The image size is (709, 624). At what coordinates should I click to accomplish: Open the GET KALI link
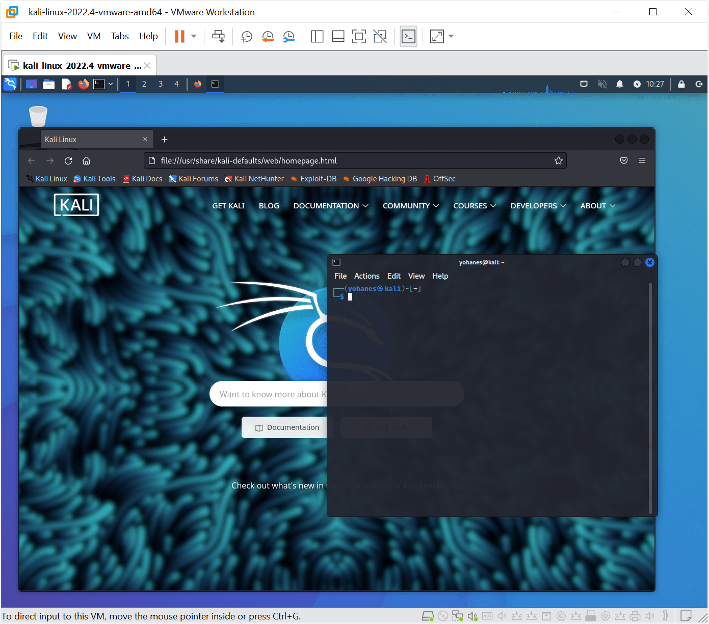(x=228, y=206)
